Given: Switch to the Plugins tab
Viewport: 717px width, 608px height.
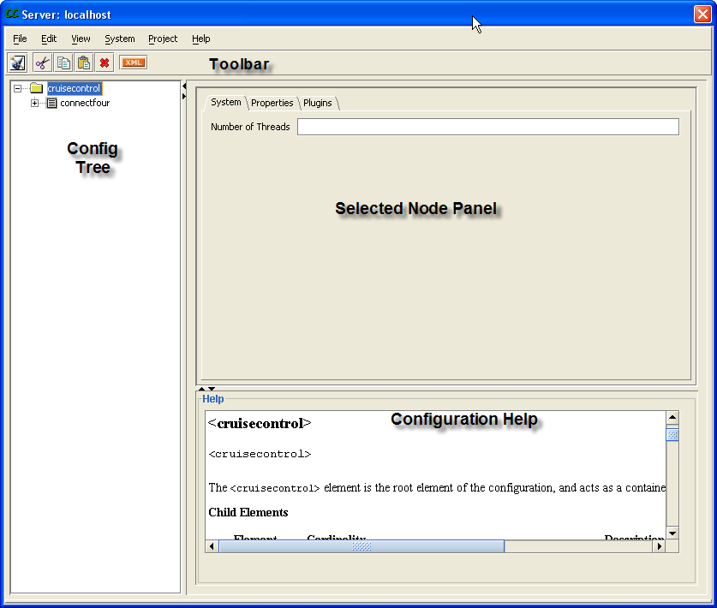Looking at the screenshot, I should point(318,103).
